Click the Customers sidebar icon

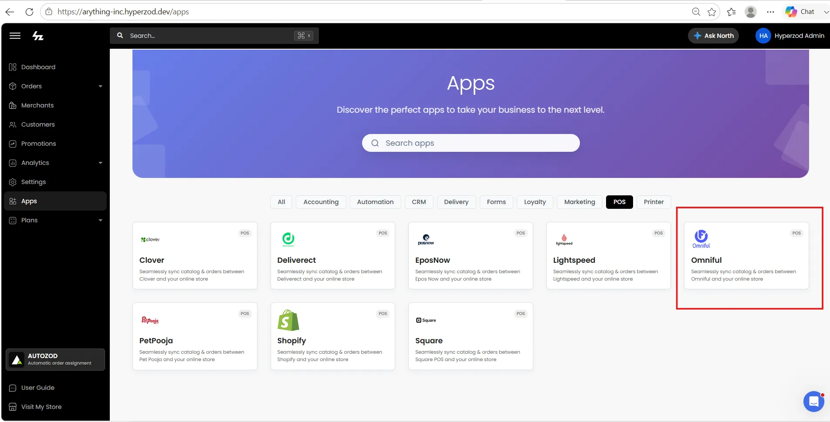tap(13, 124)
